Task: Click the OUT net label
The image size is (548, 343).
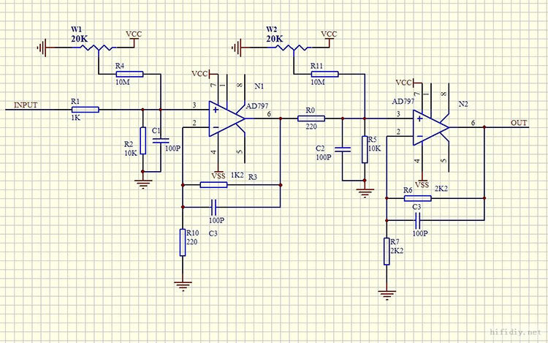Action: [x=519, y=123]
